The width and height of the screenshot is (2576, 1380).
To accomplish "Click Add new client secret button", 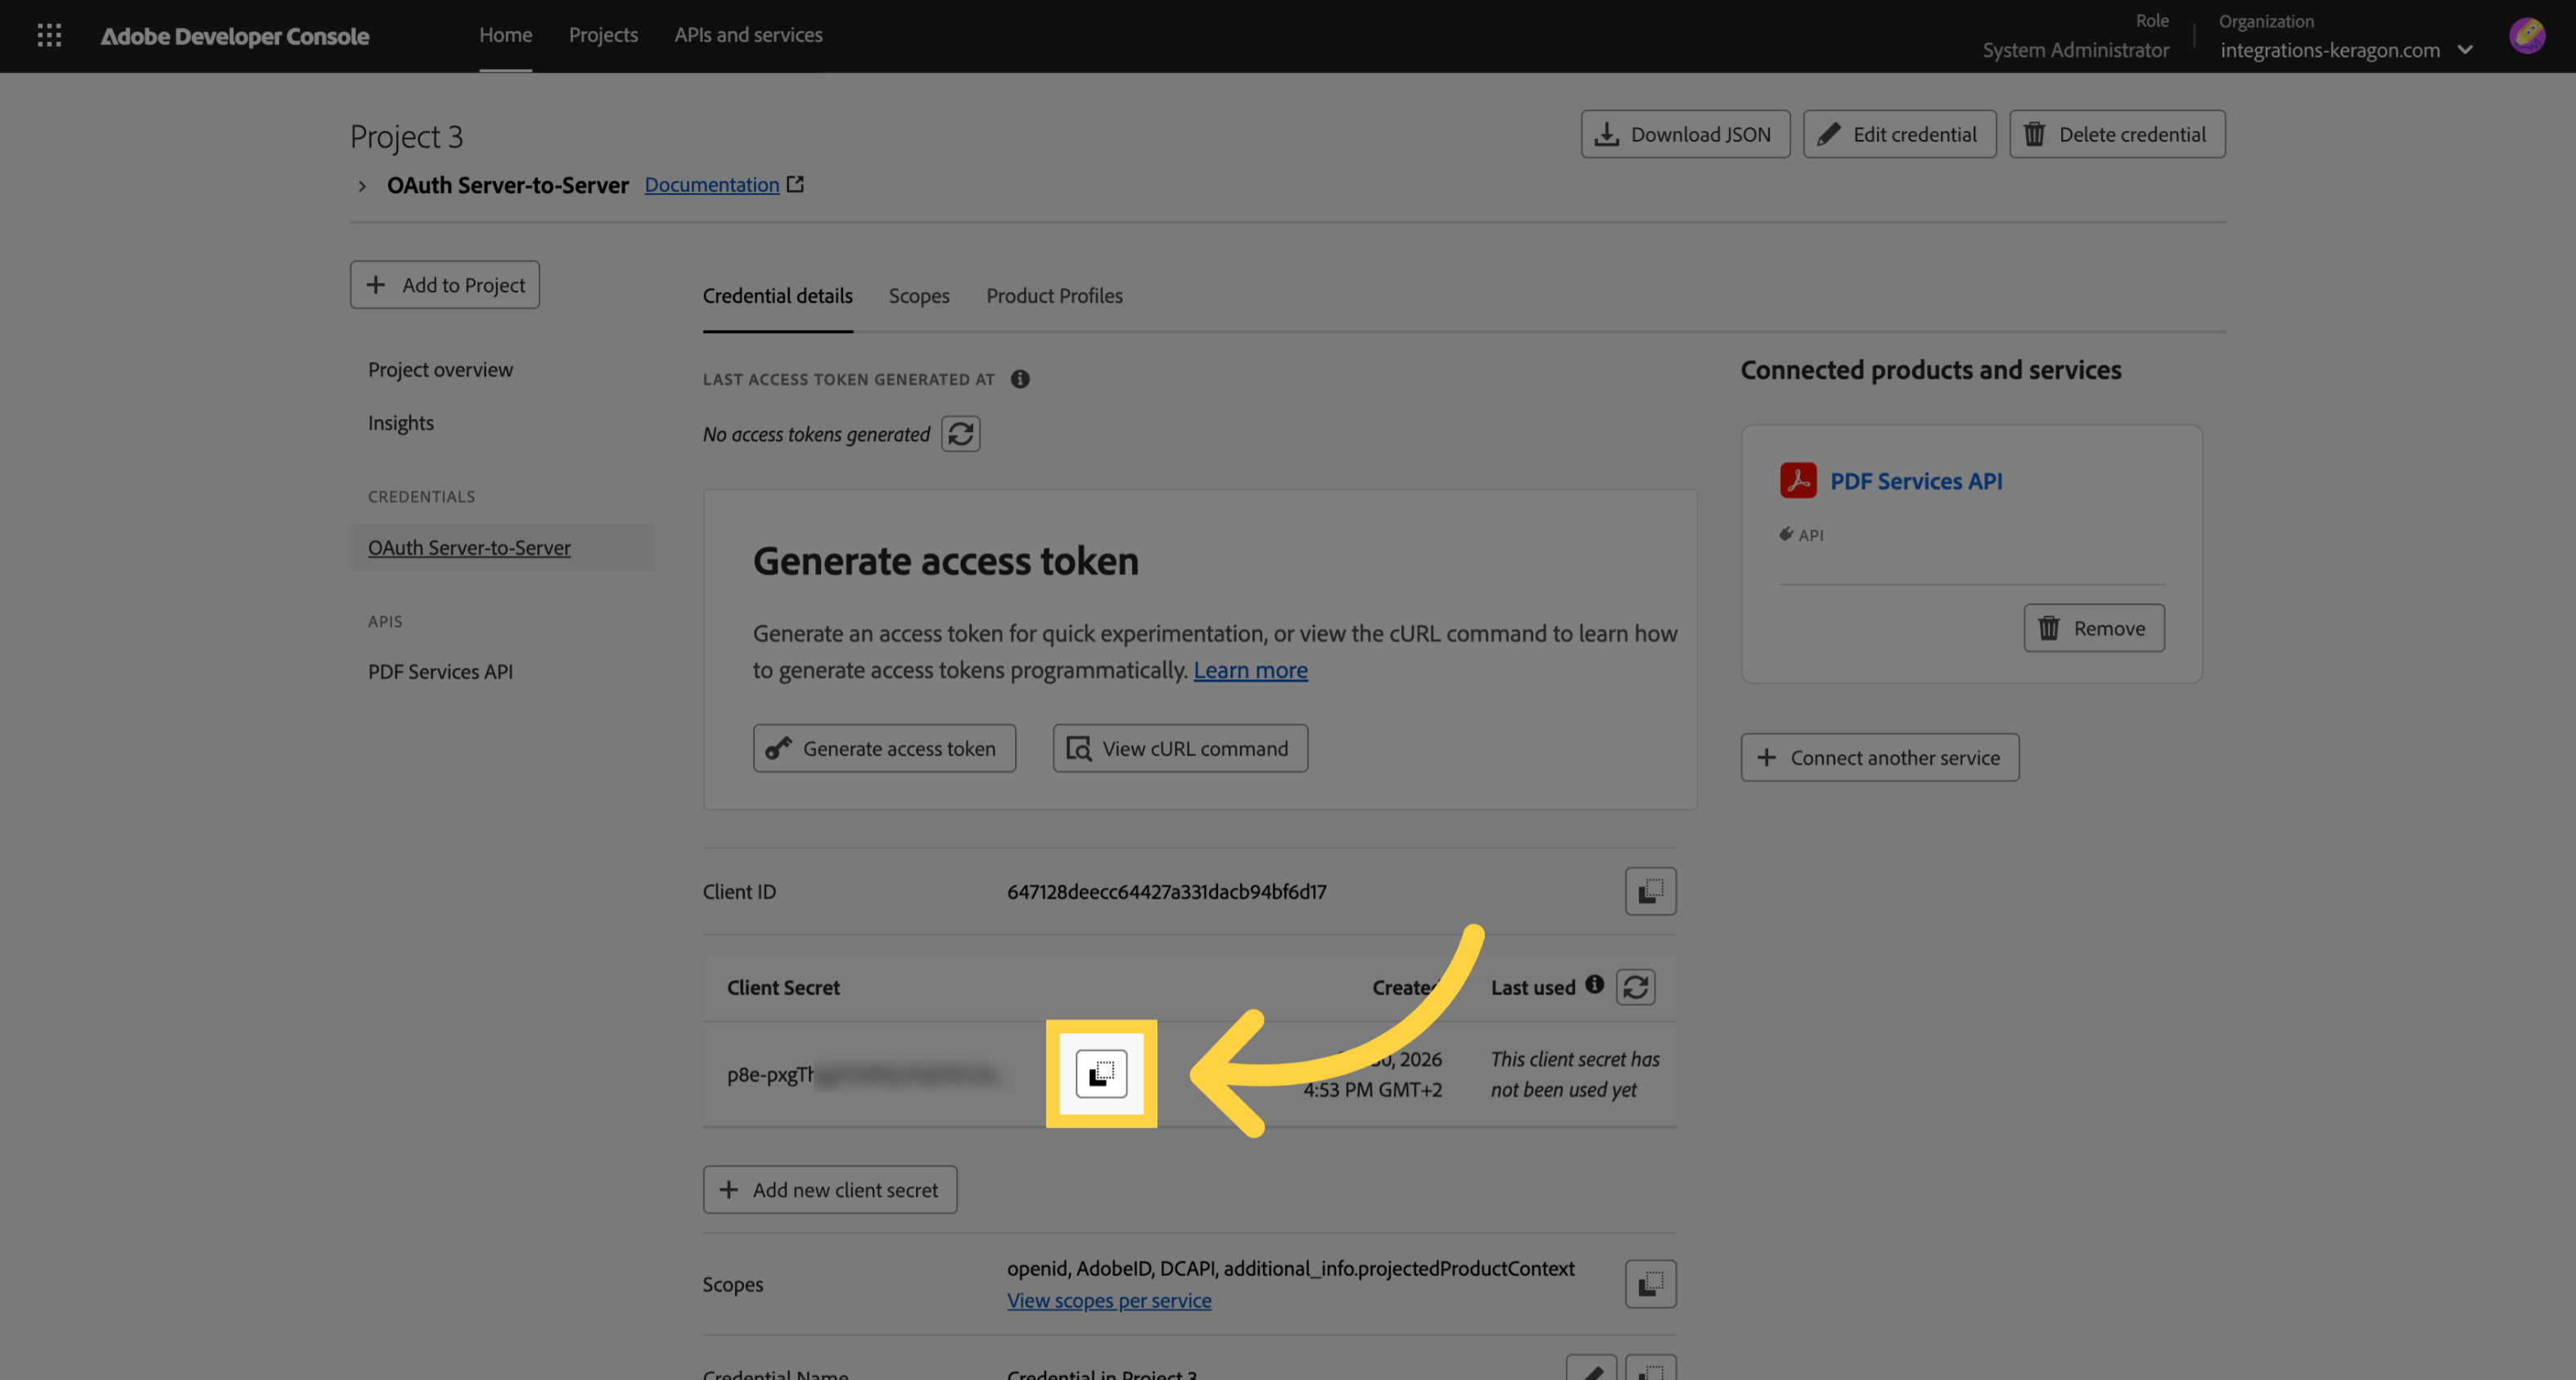I will [829, 1190].
